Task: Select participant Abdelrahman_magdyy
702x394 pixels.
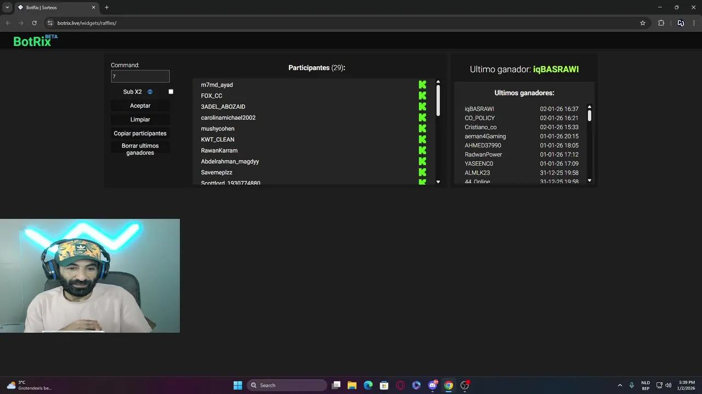Action: tap(230, 161)
